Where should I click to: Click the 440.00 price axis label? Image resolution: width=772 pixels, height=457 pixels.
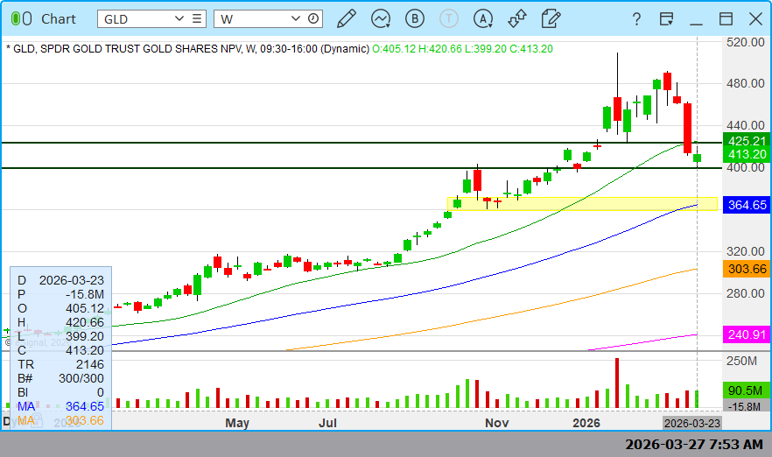[746, 125]
